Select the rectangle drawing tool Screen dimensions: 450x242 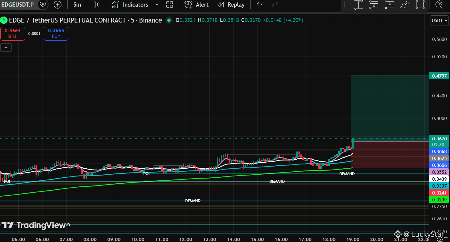420,5
